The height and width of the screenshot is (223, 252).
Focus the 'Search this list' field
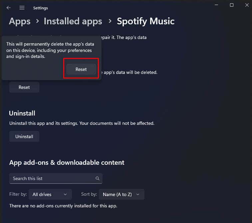coord(52,178)
